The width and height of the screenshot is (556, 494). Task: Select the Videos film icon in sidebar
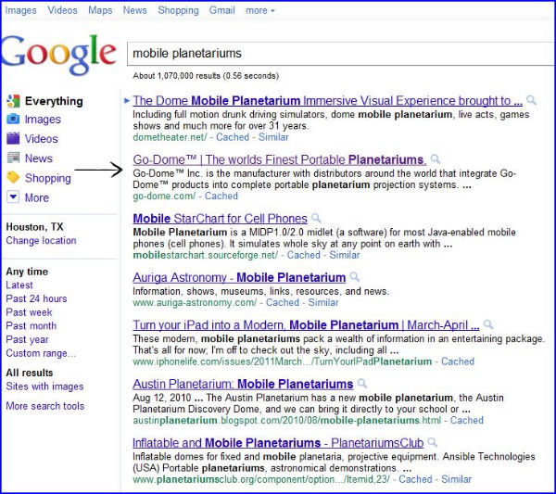(x=13, y=138)
